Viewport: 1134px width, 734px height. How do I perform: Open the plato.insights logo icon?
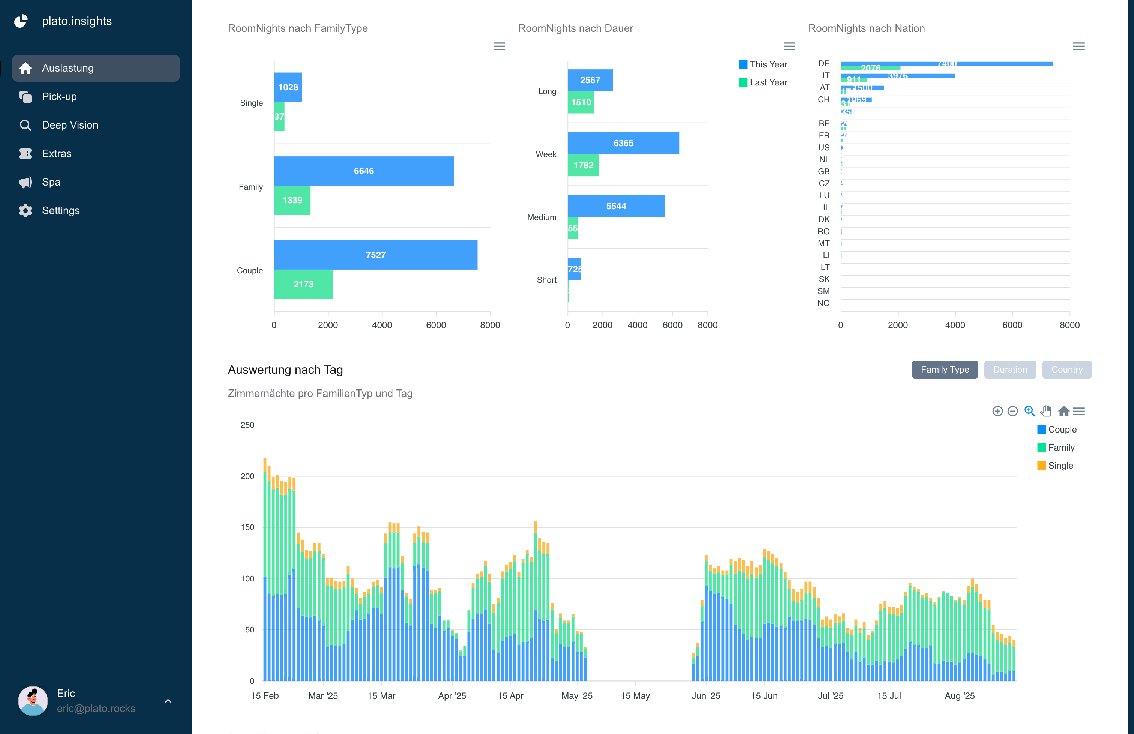[21, 21]
